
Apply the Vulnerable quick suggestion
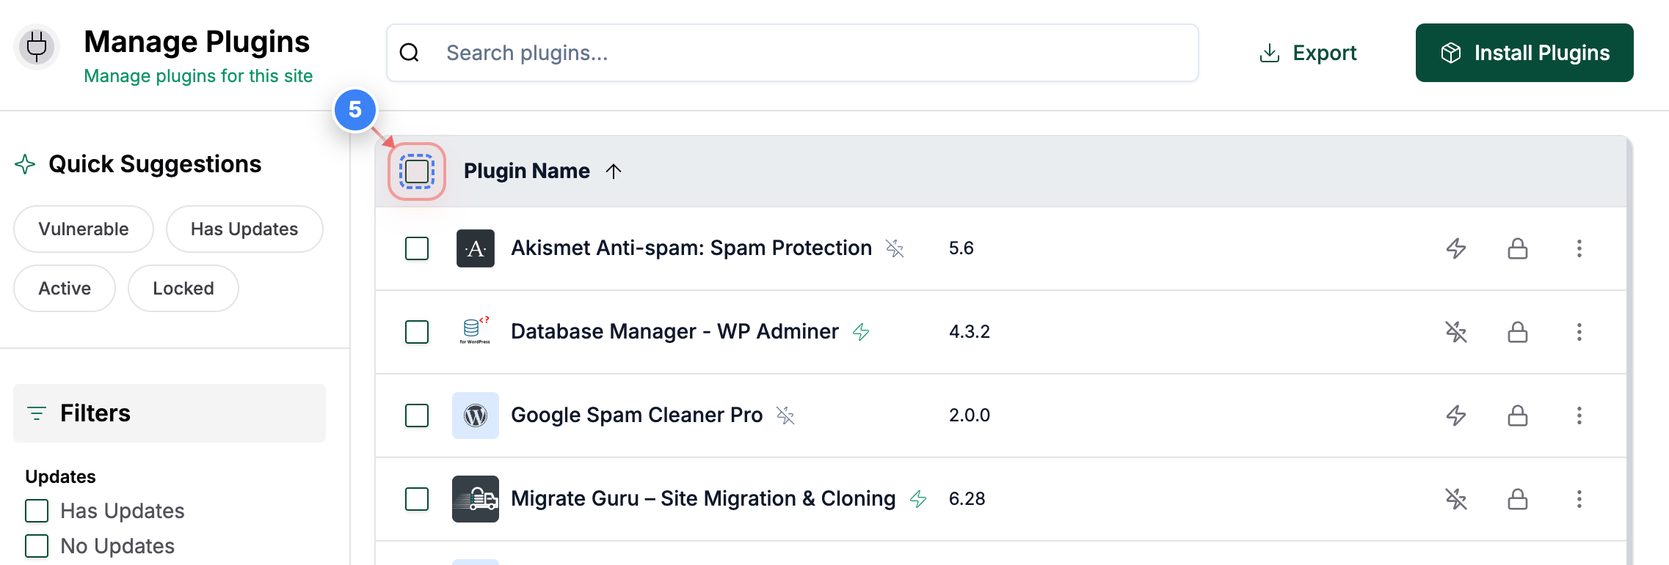84,229
